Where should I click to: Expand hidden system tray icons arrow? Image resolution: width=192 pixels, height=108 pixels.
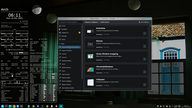173,106
